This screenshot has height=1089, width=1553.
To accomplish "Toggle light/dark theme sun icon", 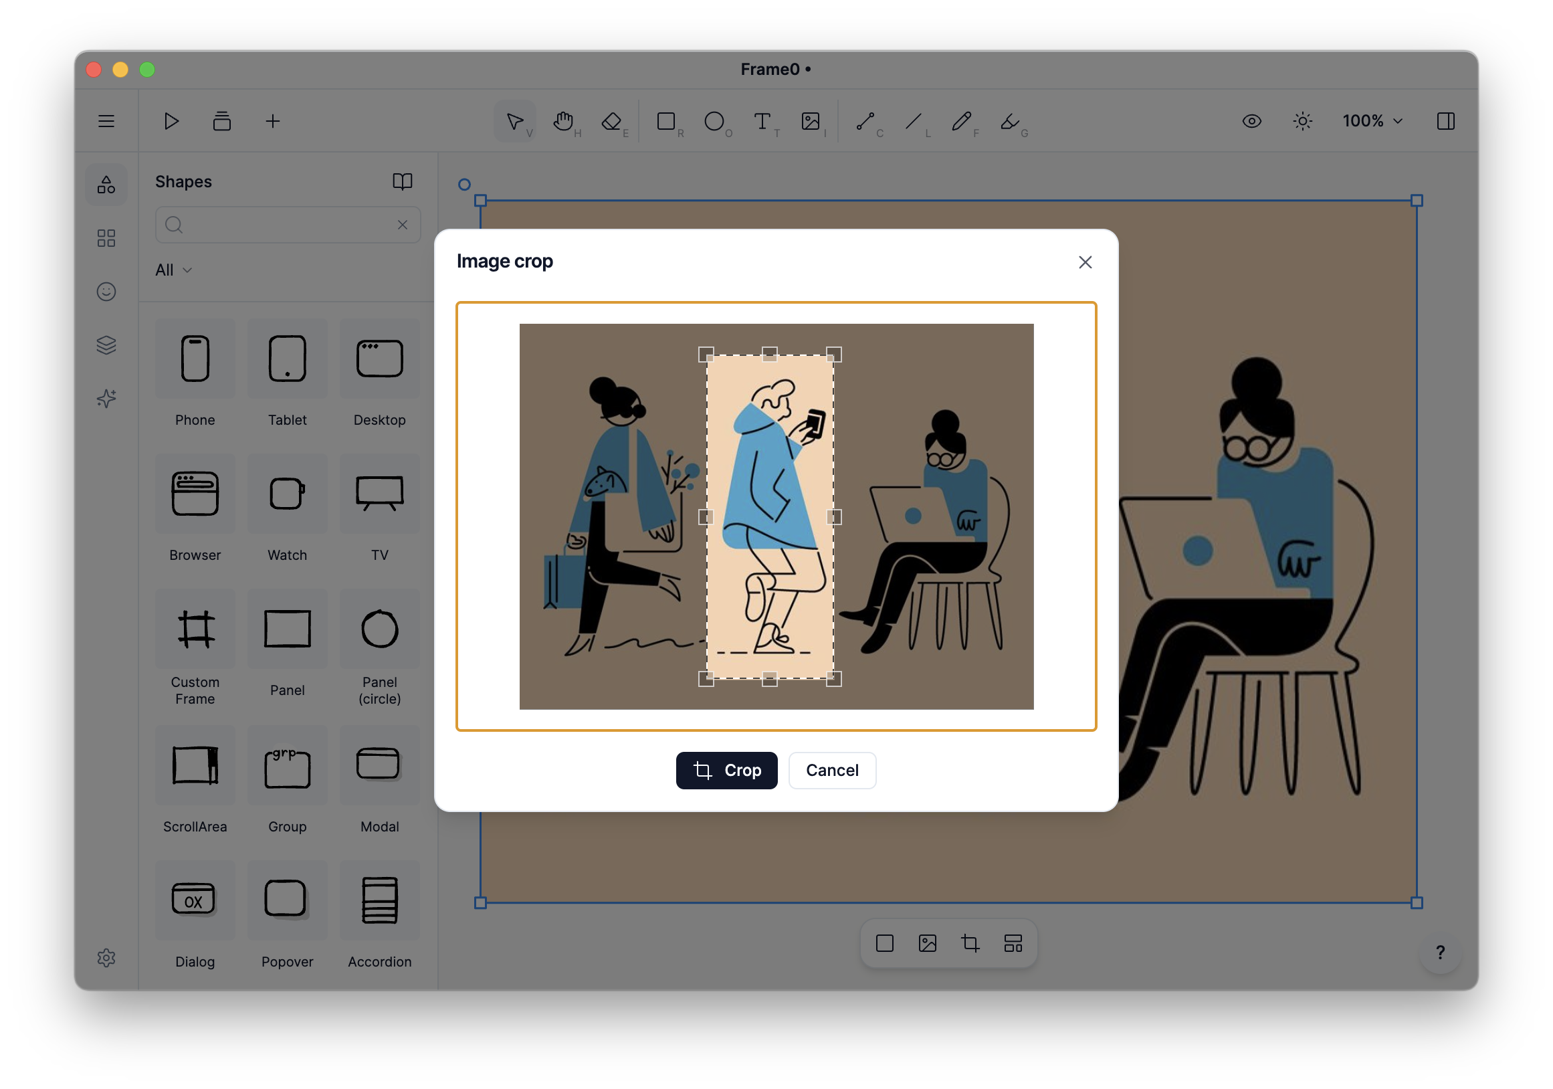I will [x=1302, y=122].
